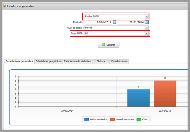Click the Período label
The width and height of the screenshot is (190, 132).
pos(78,22)
